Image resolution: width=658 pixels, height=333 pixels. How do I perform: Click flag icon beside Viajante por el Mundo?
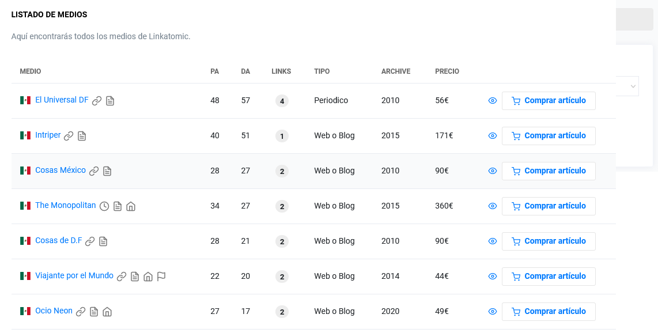[x=161, y=277]
